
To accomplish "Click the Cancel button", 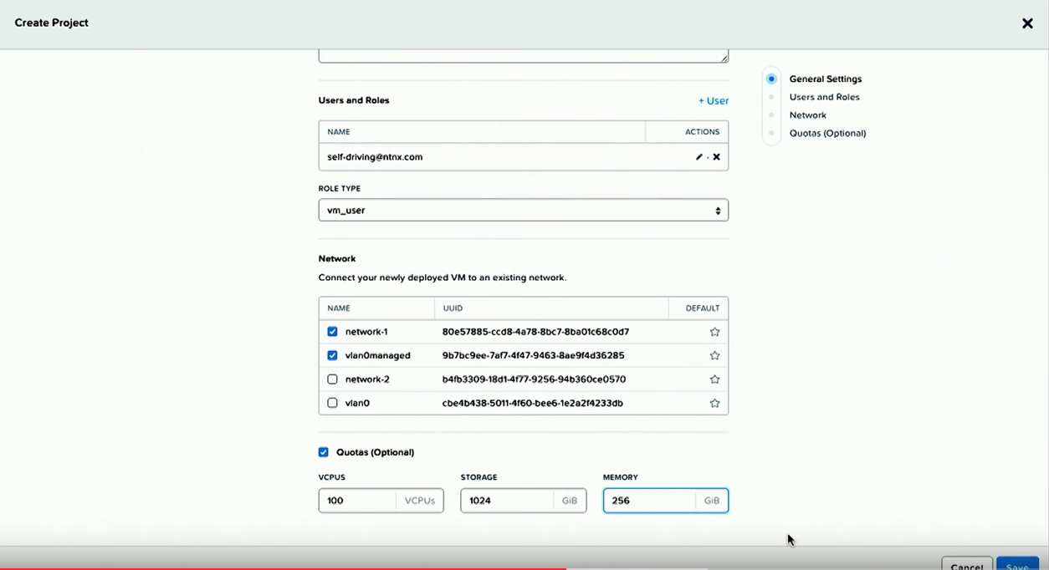I will point(967,565).
